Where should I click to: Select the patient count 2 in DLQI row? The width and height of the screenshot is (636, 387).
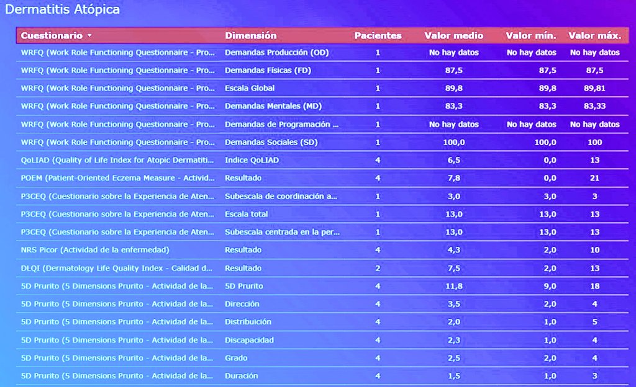coord(378,268)
